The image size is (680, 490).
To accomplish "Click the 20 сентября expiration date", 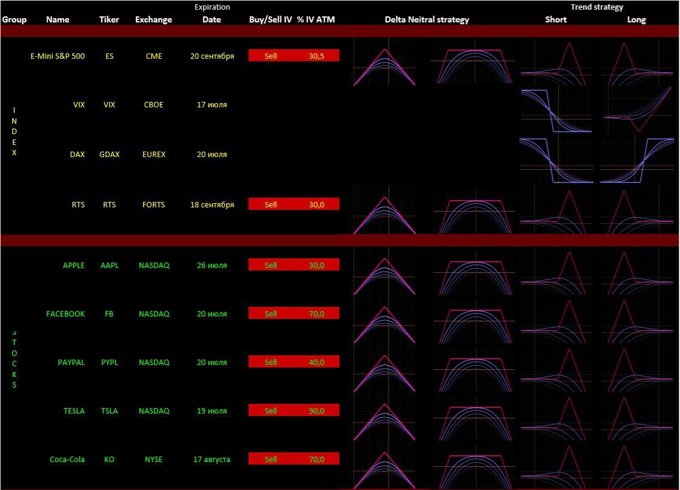I will pos(212,56).
